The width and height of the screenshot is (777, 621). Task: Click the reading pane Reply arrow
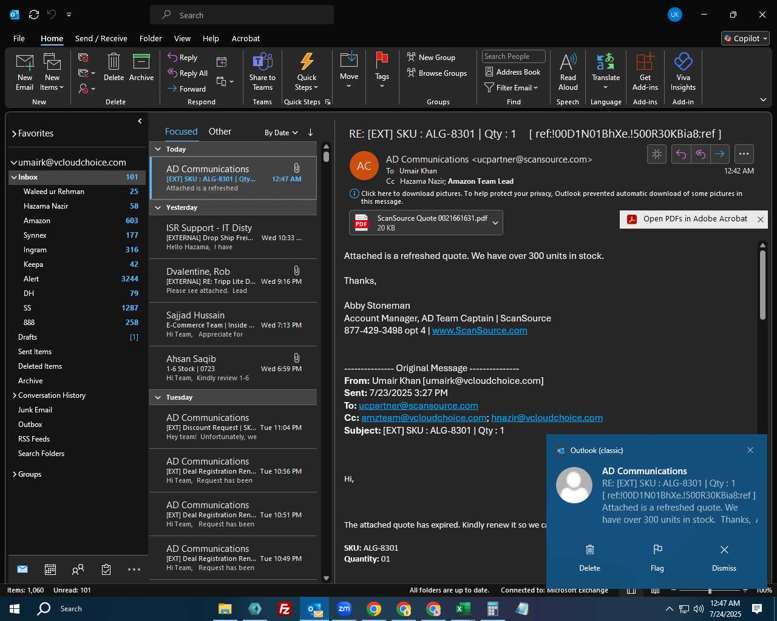[681, 154]
